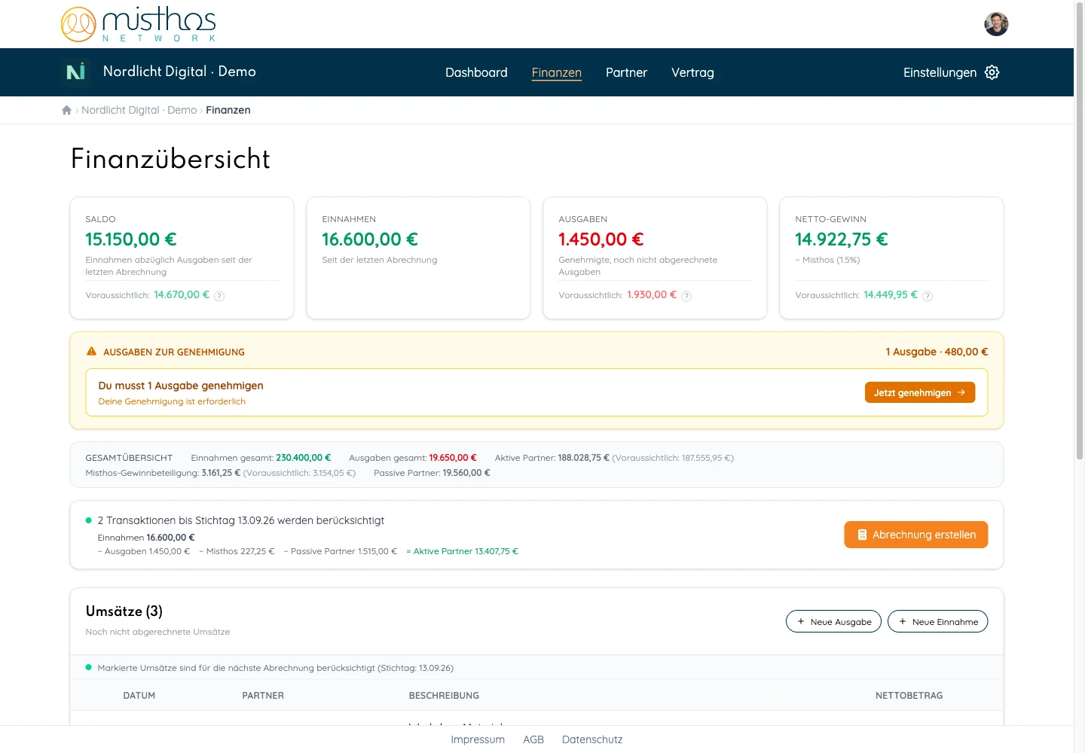Click Abrechnung erstellen button

click(x=916, y=535)
